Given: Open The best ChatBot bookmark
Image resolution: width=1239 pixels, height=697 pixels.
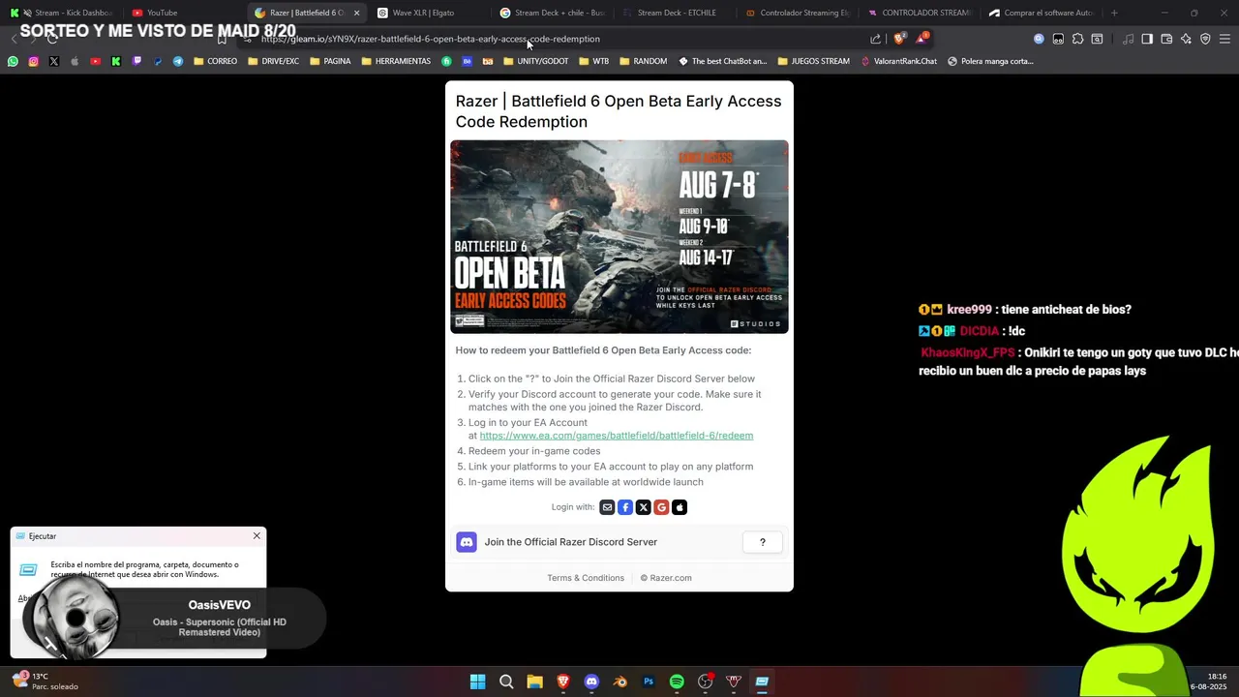Looking at the screenshot, I should [722, 61].
